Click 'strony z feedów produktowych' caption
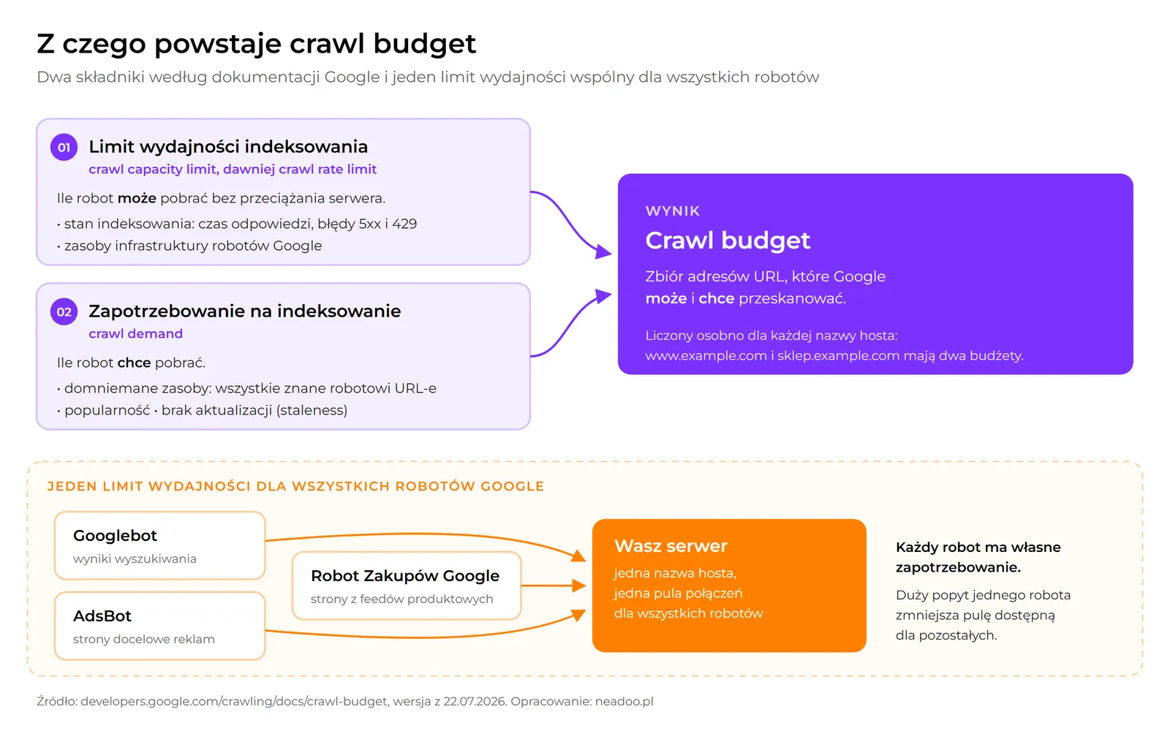 402,599
